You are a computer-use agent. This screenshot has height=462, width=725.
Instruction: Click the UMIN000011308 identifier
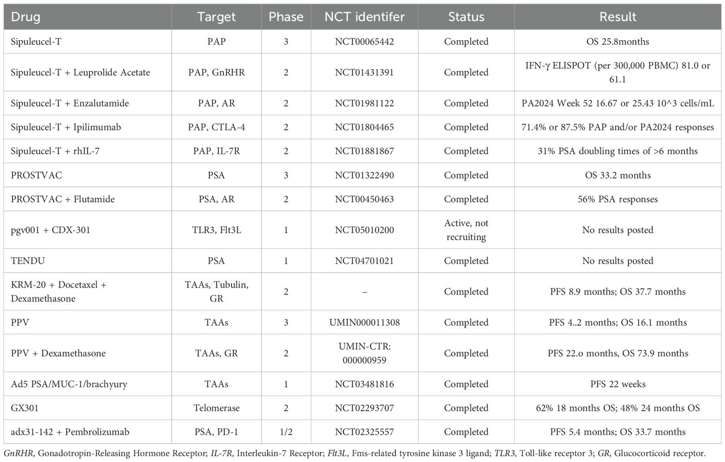pos(364,323)
